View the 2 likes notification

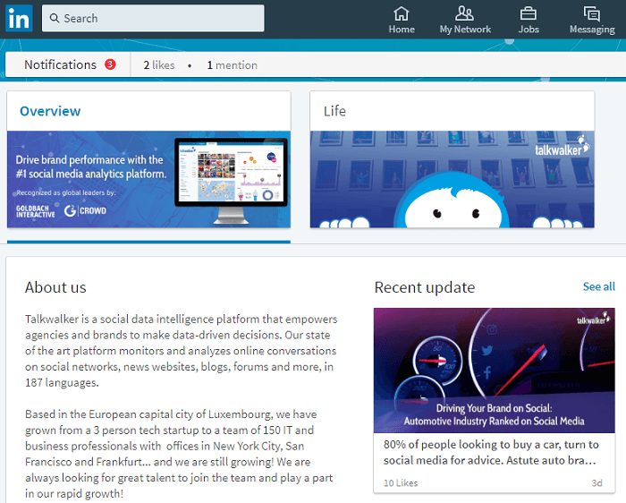coord(159,65)
